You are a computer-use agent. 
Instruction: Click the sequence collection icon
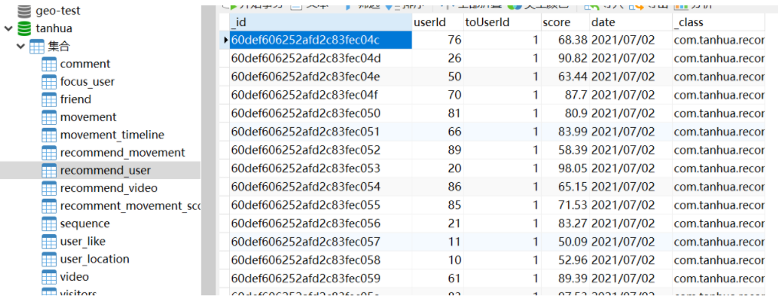[49, 223]
